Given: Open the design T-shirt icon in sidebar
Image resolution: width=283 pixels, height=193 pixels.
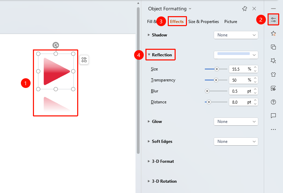Looking at the screenshot, I should coord(273,74).
